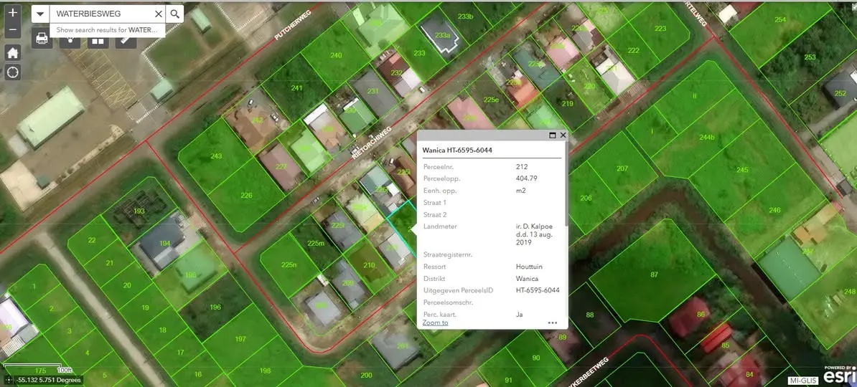This screenshot has height=387, width=857.
Task: Select parcel 206 on the map
Action: [586, 198]
